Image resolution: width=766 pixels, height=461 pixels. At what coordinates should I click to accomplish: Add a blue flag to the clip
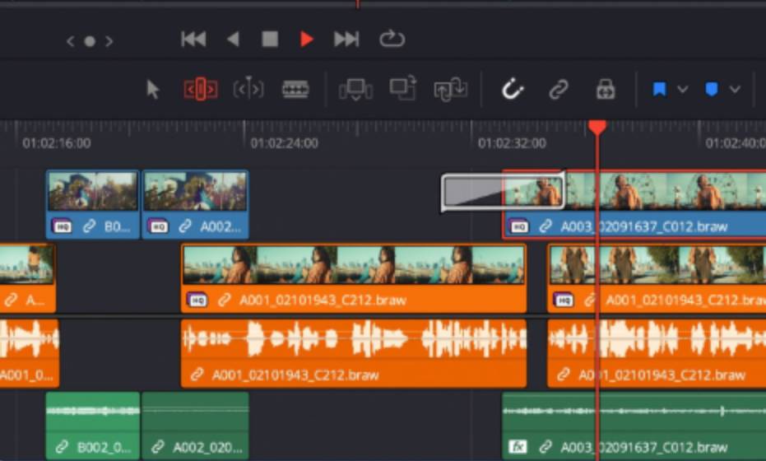click(x=660, y=89)
